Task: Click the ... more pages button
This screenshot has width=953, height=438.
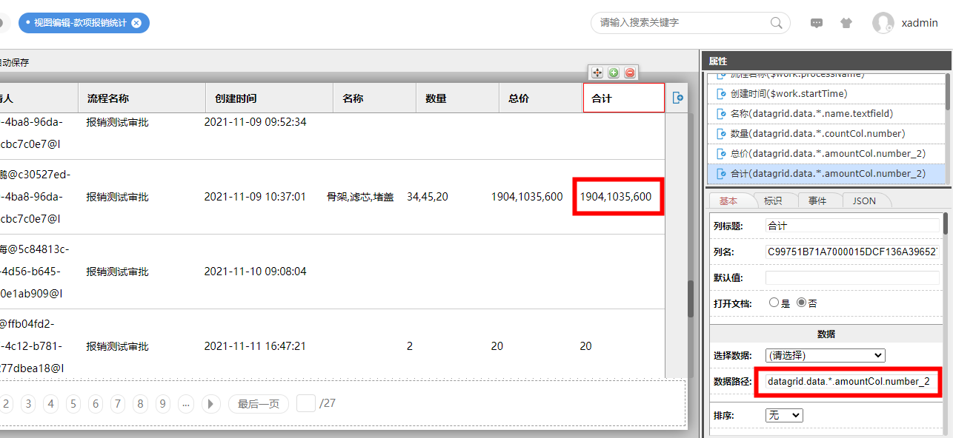Action: 186,403
